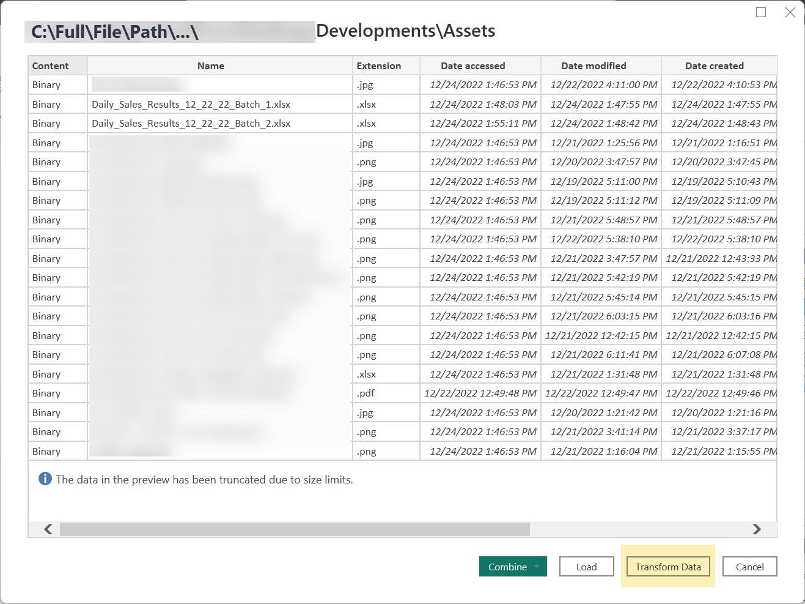Click date created 12/21/2022 6:07:08 PM
805x604 pixels.
coord(724,354)
